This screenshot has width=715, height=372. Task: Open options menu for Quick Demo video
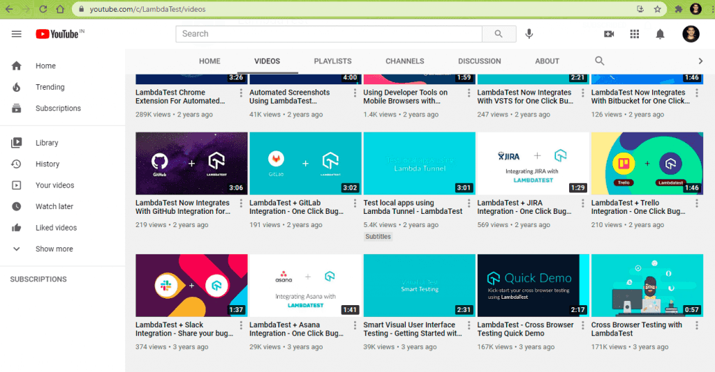coord(583,325)
